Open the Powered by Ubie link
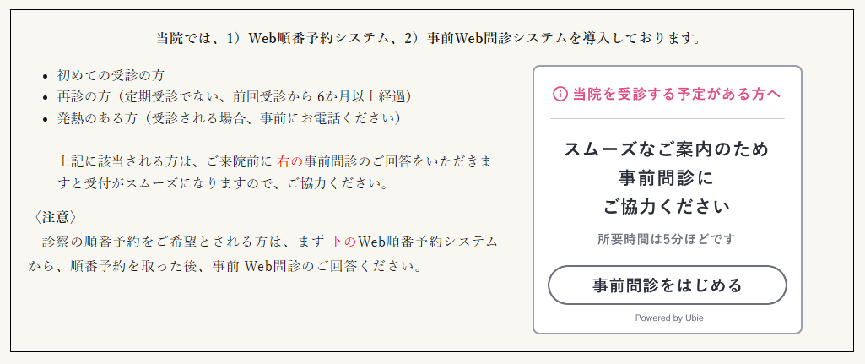Viewport: 865px width, 364px height. (x=669, y=318)
